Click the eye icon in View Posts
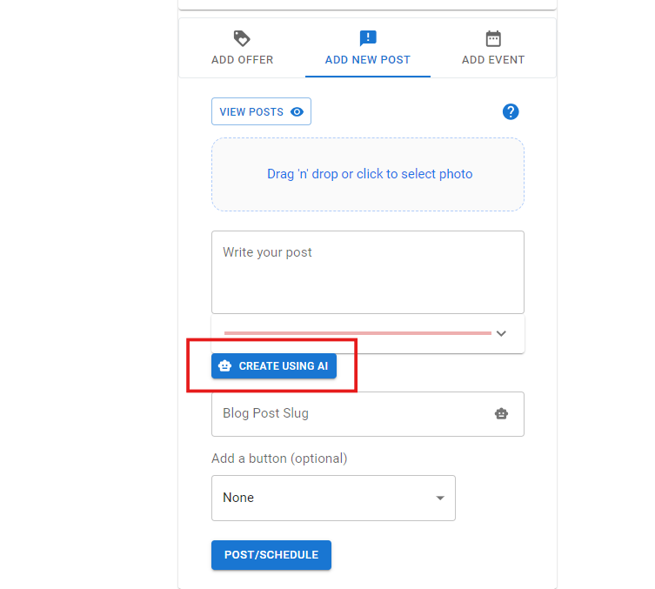Viewport: 655px width, 589px height. (x=297, y=112)
